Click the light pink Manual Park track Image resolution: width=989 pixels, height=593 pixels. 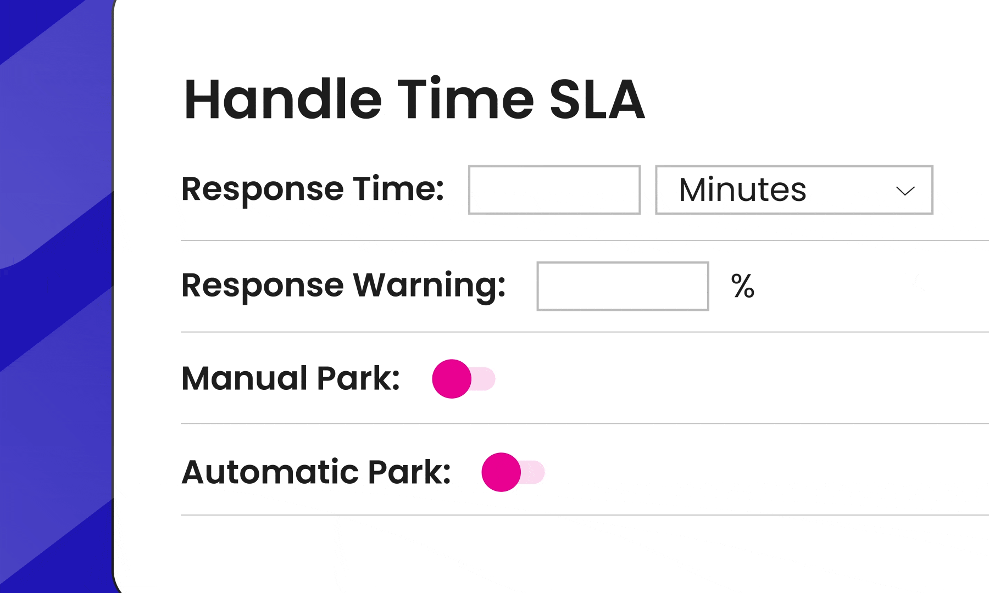click(x=485, y=379)
